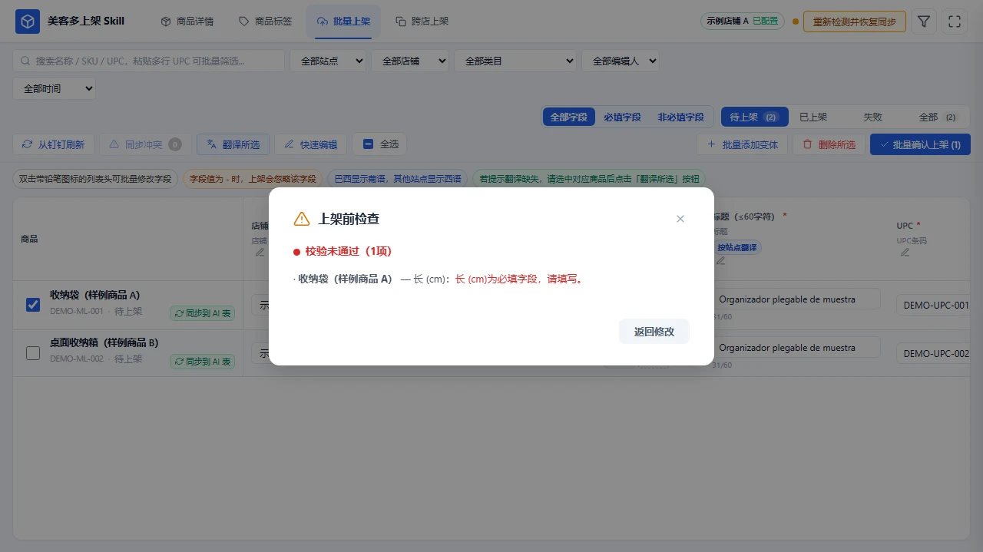
Task: Select the 必填字段 field filter
Action: point(622,117)
